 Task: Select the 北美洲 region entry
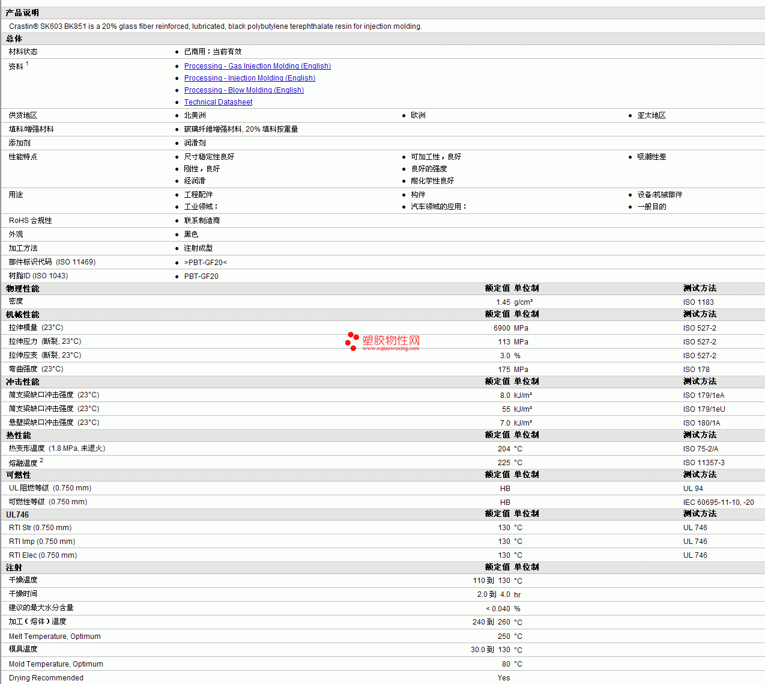[195, 115]
